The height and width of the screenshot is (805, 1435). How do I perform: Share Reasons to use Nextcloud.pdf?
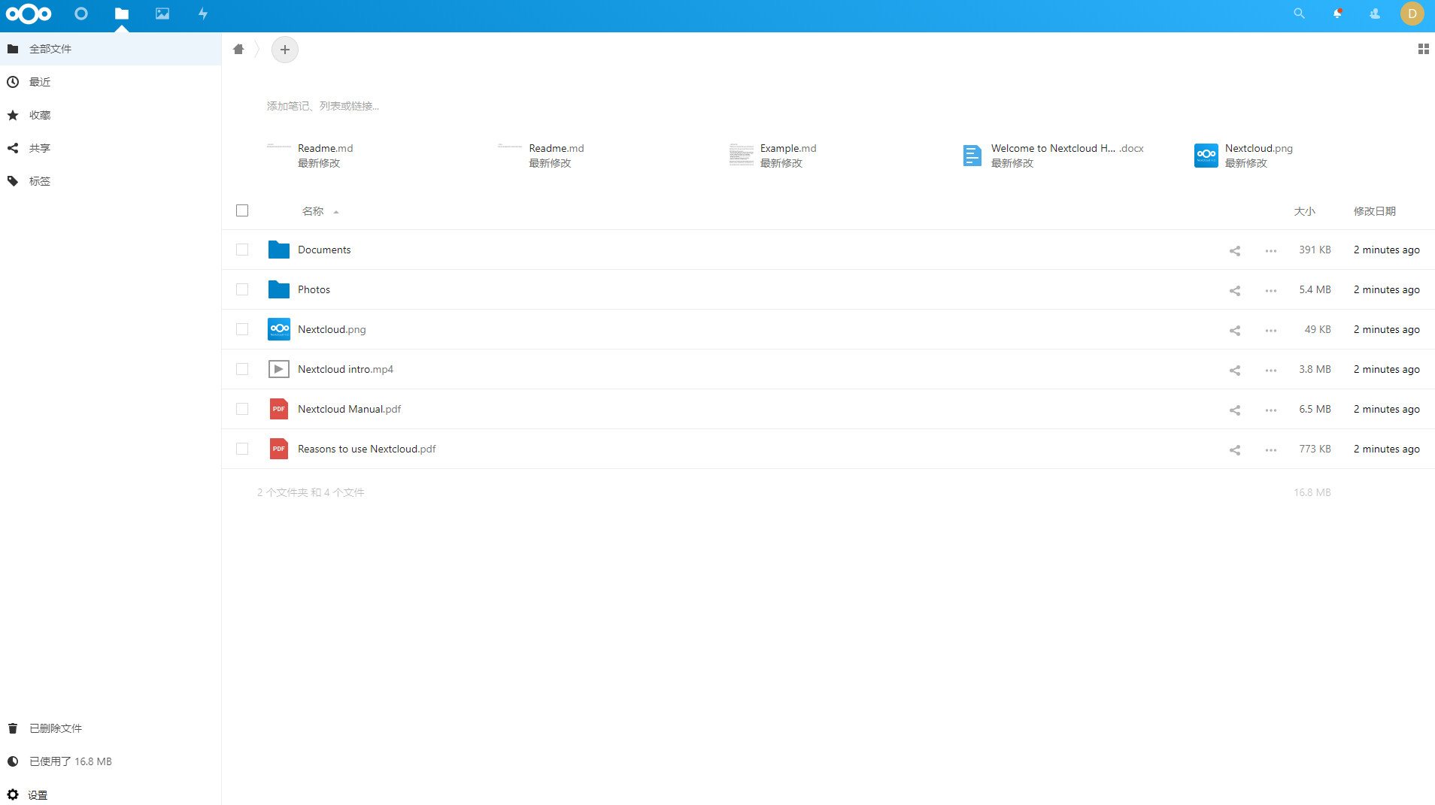[1235, 449]
